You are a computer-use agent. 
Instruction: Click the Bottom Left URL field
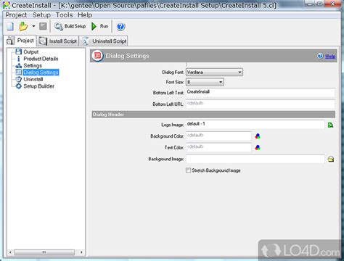[261, 104]
